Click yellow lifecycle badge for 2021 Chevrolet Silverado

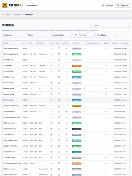pos(77,106)
